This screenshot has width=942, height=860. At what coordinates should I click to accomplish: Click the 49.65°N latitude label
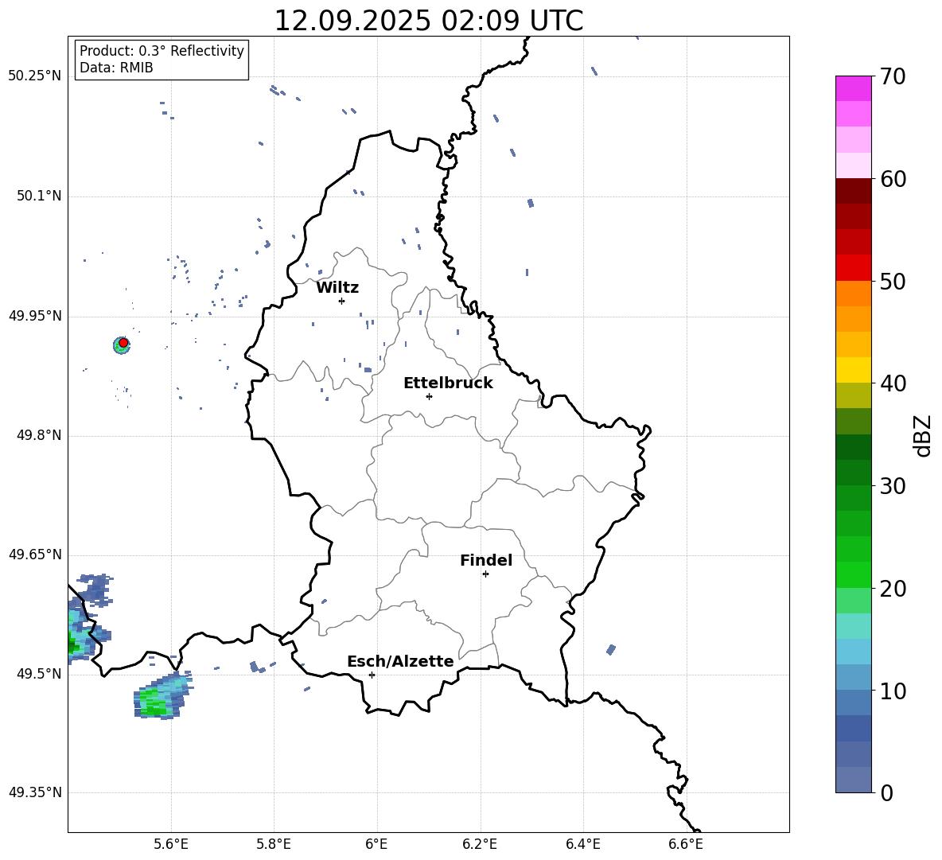tap(35, 555)
